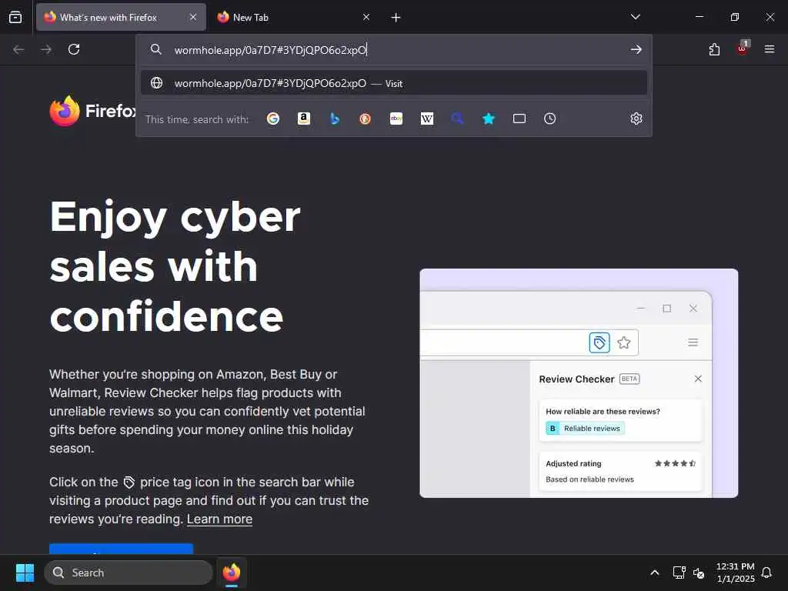
Task: Click the Go arrow in address bar
Action: (x=636, y=49)
